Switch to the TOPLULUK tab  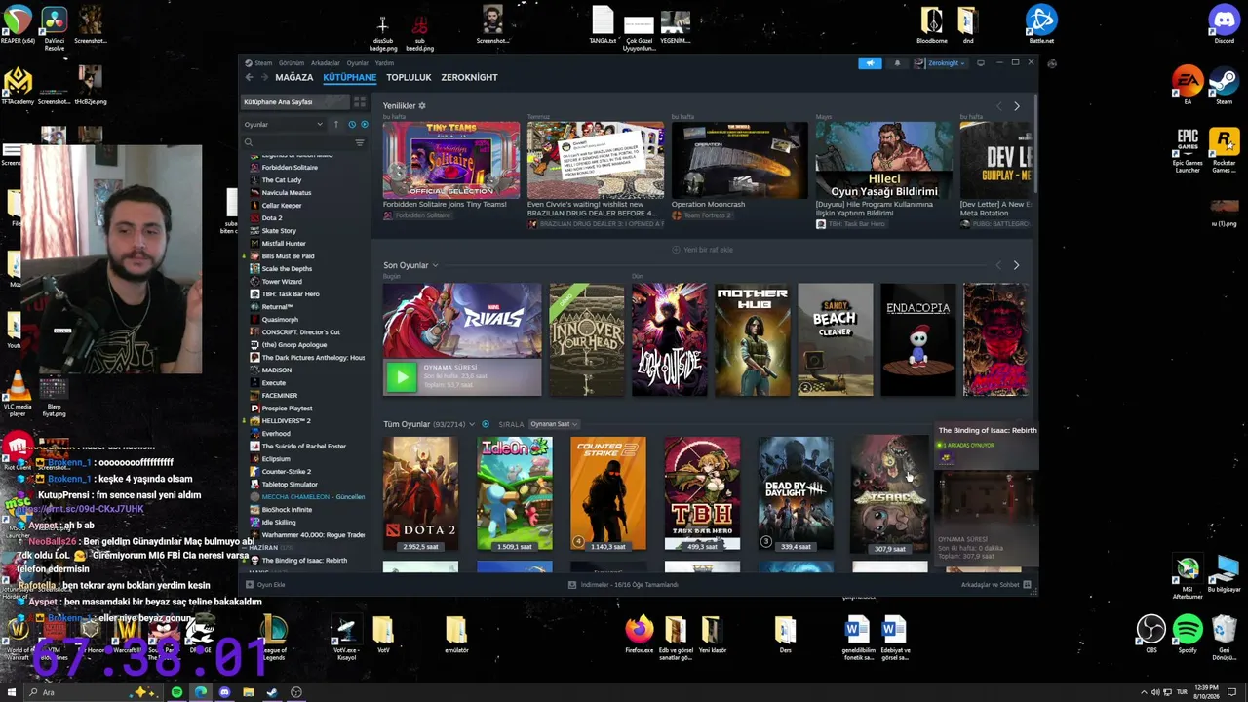pyautogui.click(x=409, y=77)
